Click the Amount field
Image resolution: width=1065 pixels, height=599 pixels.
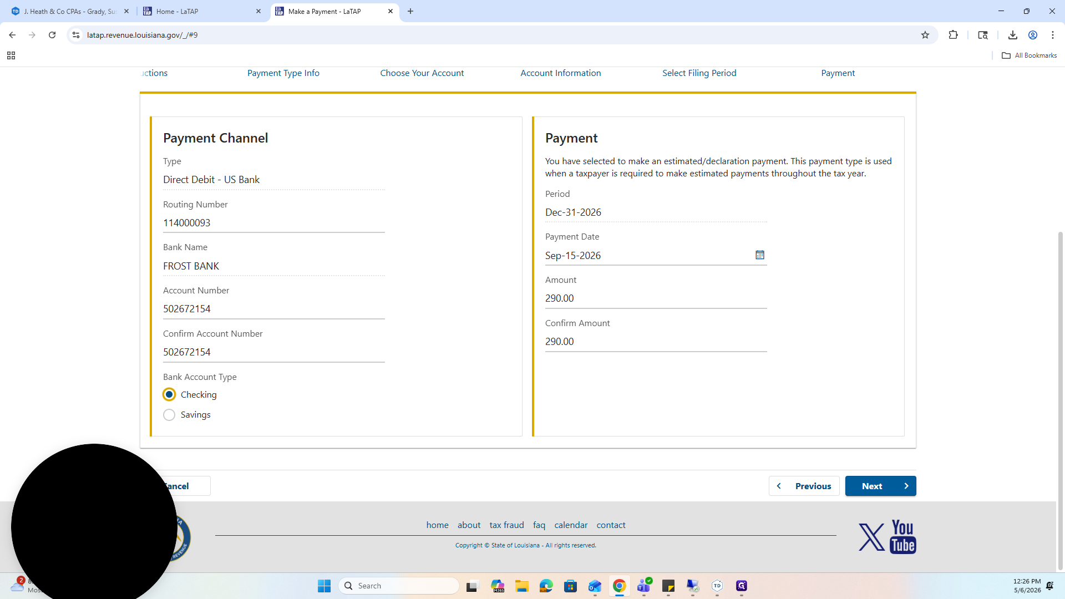point(656,298)
